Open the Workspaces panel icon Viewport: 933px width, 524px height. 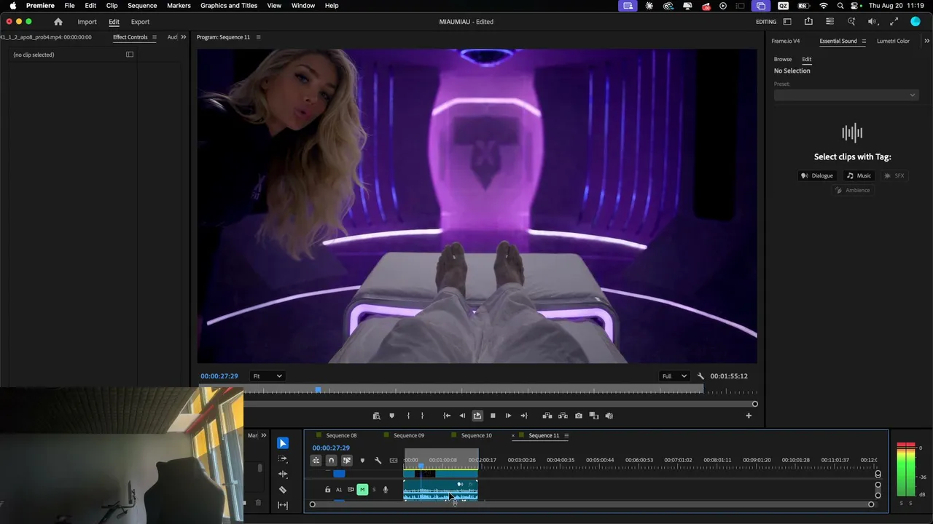pyautogui.click(x=787, y=22)
